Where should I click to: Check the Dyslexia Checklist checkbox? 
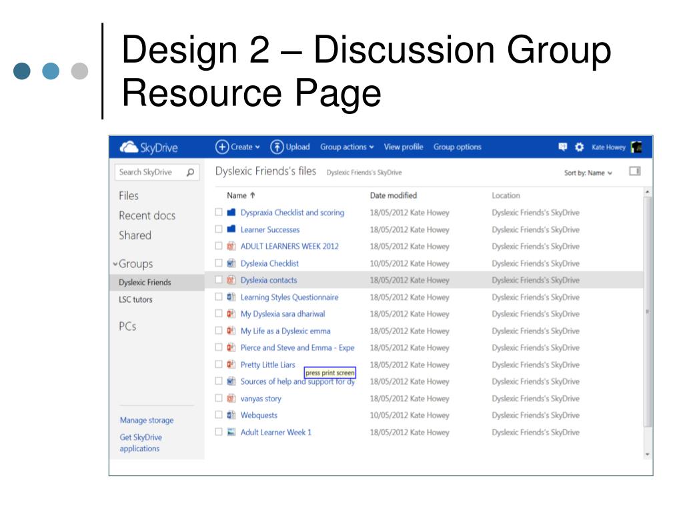click(219, 263)
